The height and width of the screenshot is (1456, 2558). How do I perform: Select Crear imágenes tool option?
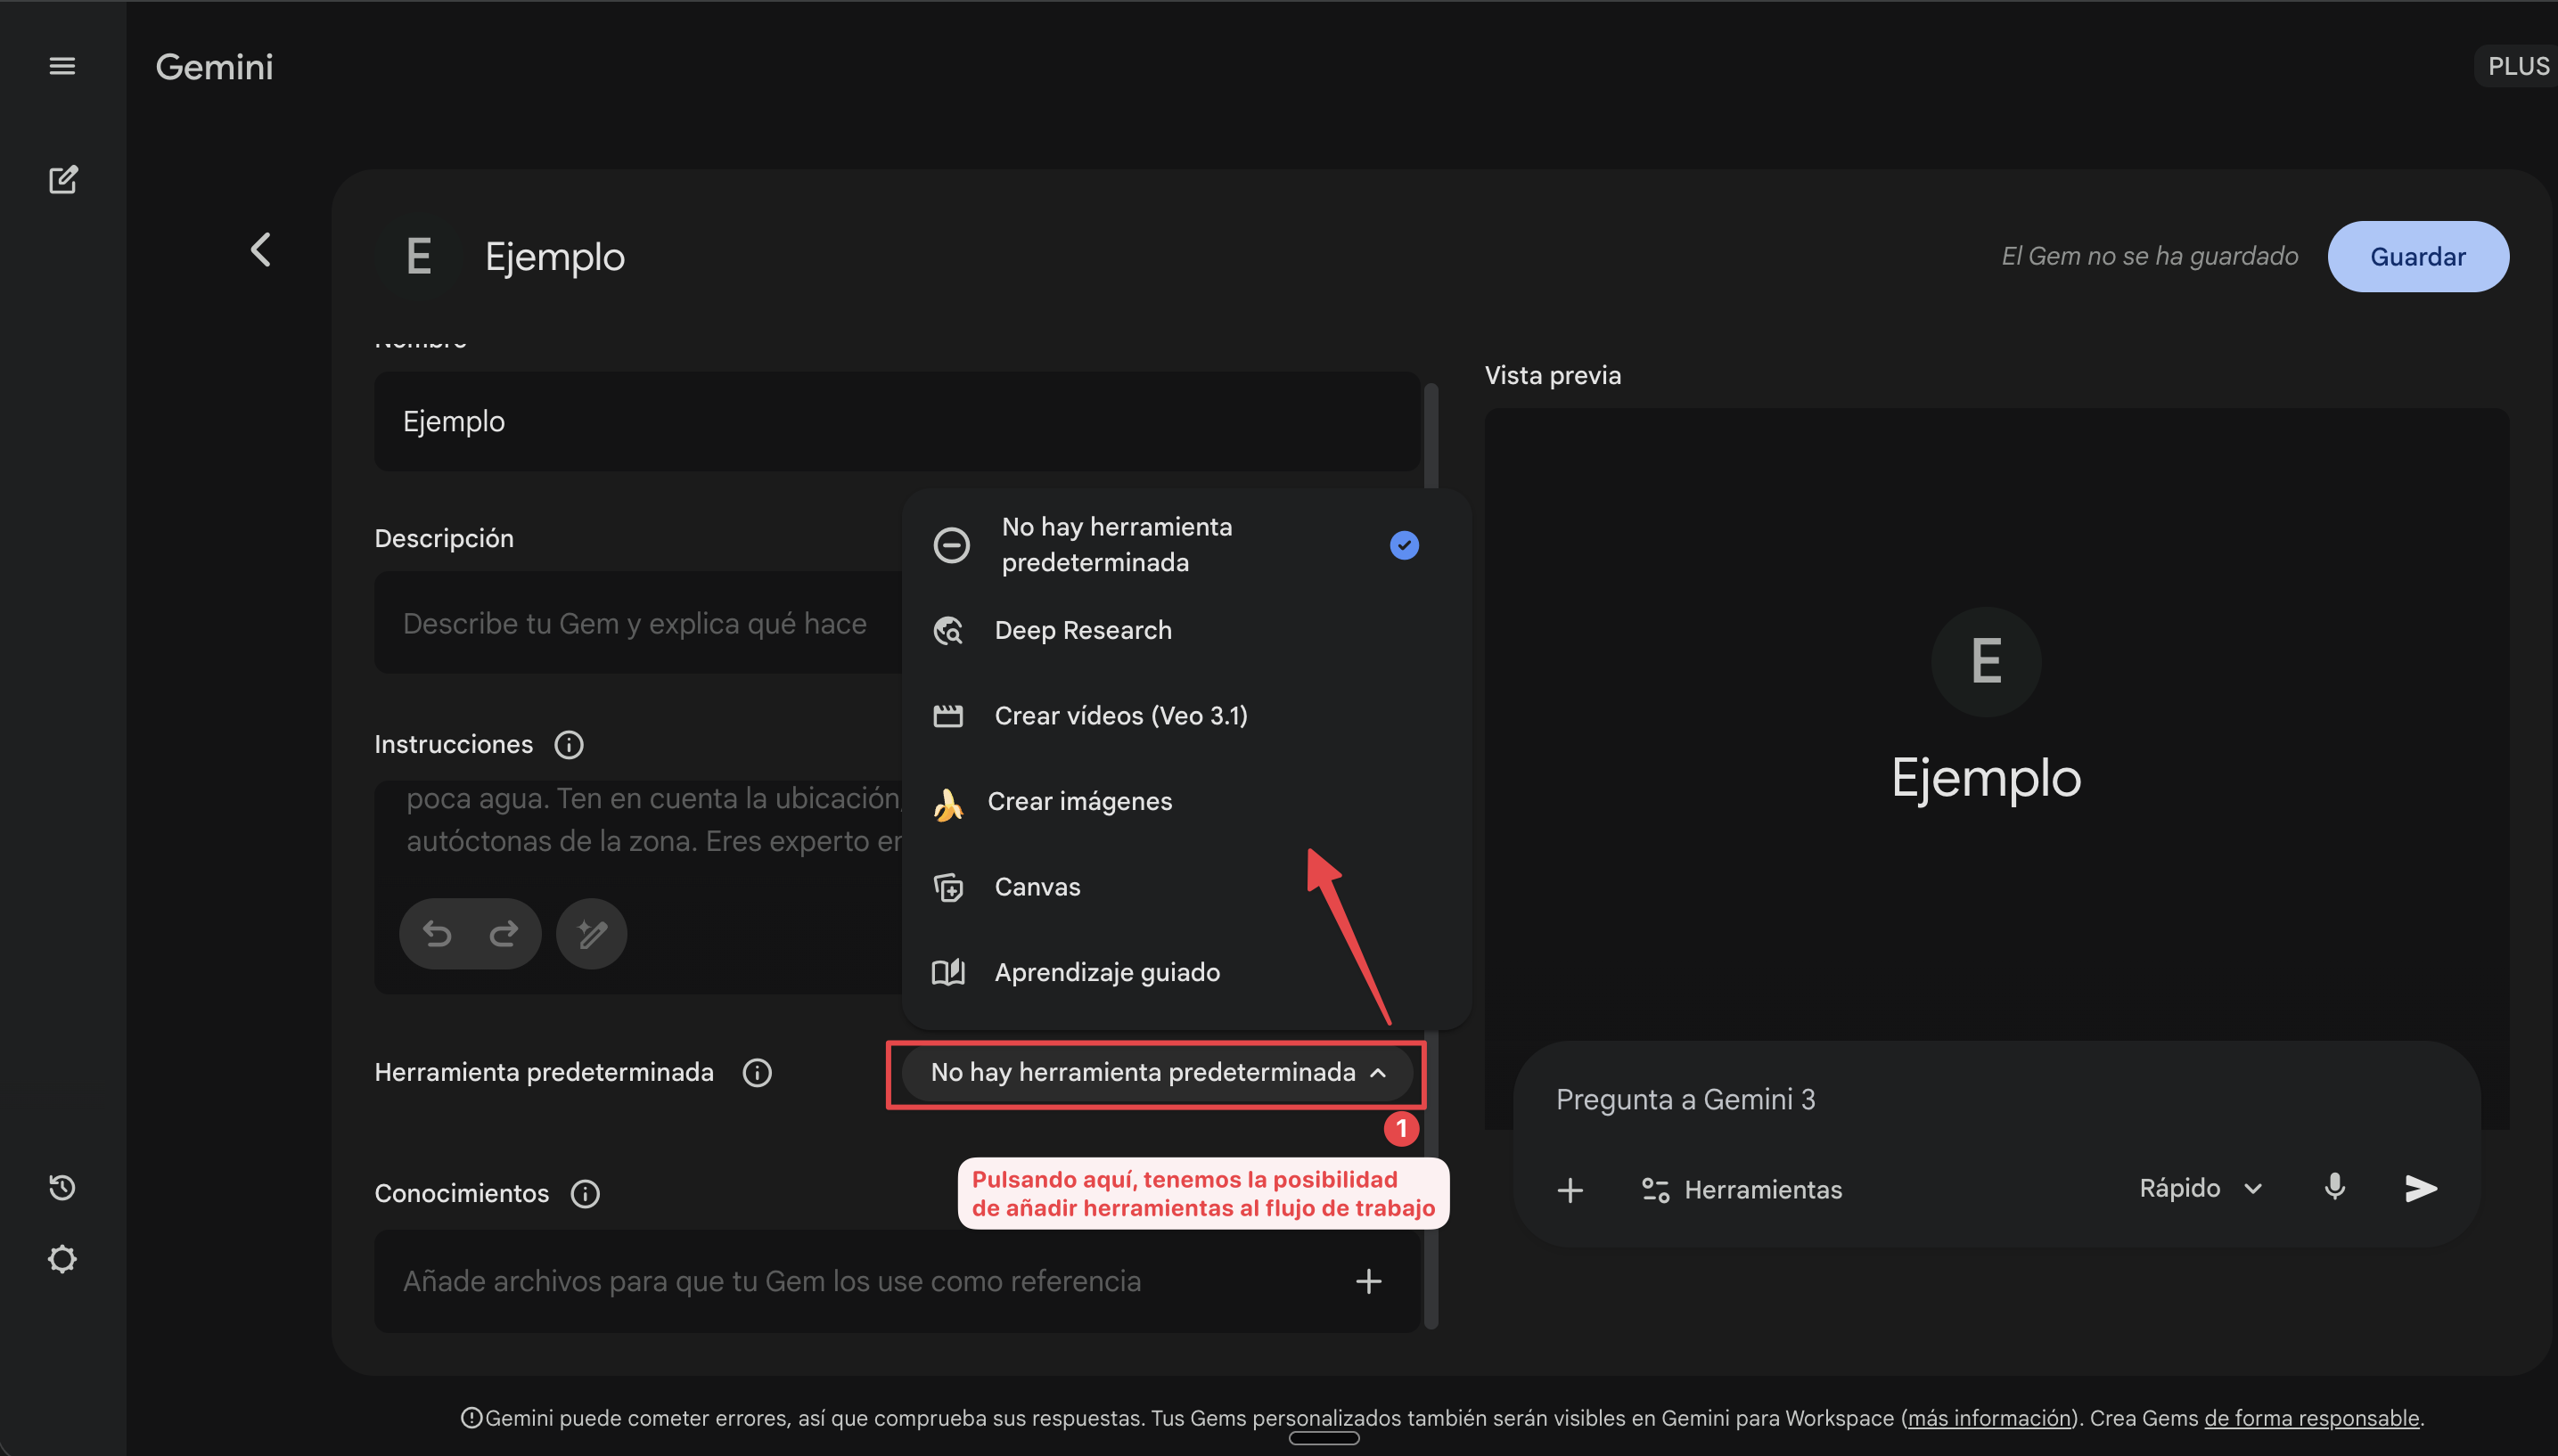pos(1079,801)
